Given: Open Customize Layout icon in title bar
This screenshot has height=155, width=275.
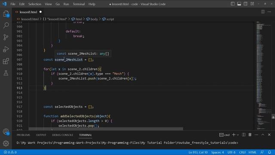Looking at the screenshot, I should tap(252, 4).
